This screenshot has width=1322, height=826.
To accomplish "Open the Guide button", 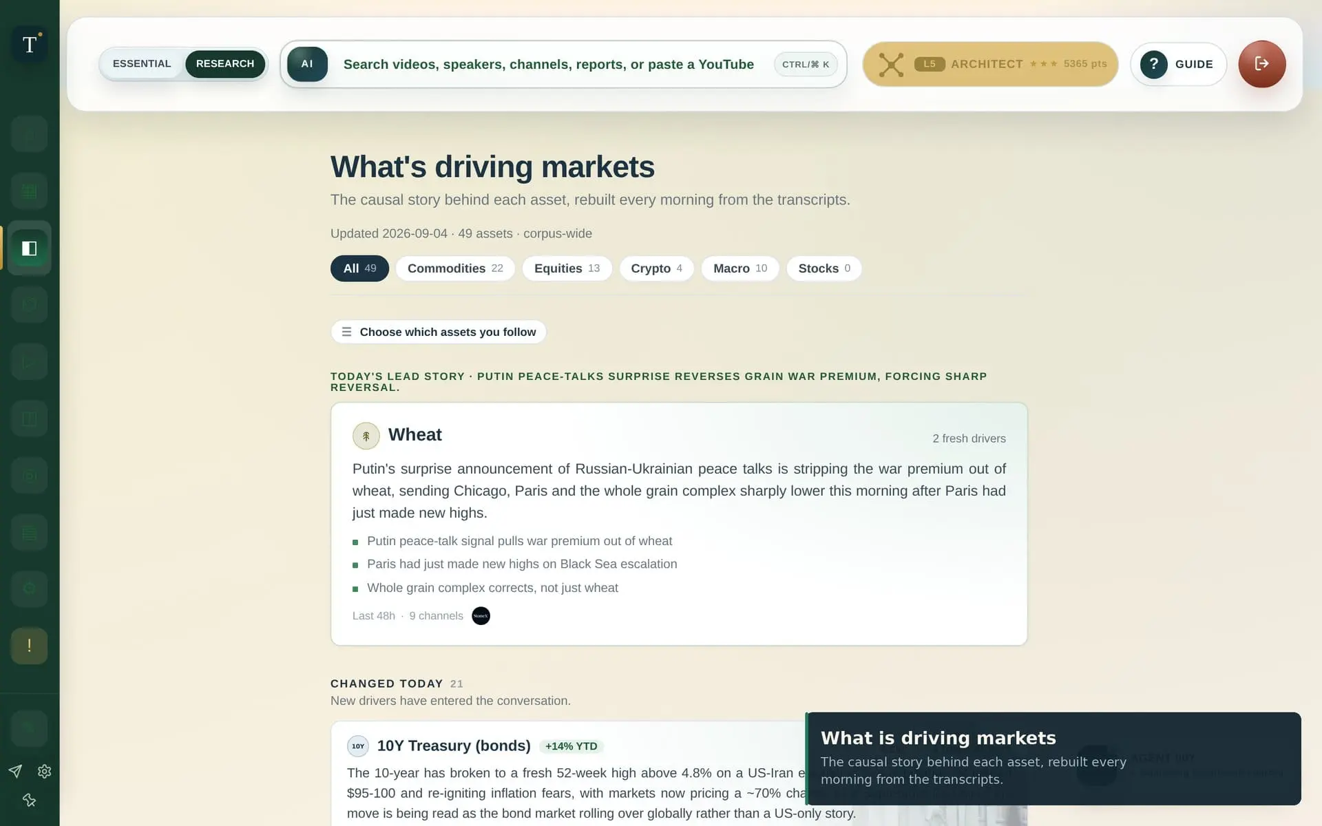I will 1178,64.
